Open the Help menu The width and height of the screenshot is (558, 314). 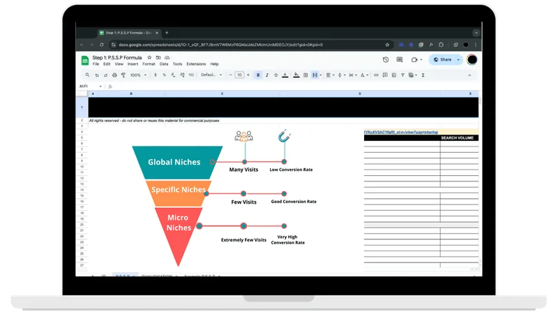point(214,64)
